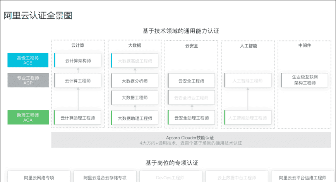
Task: Click the 大数据 column heading
Action: (x=135, y=45)
